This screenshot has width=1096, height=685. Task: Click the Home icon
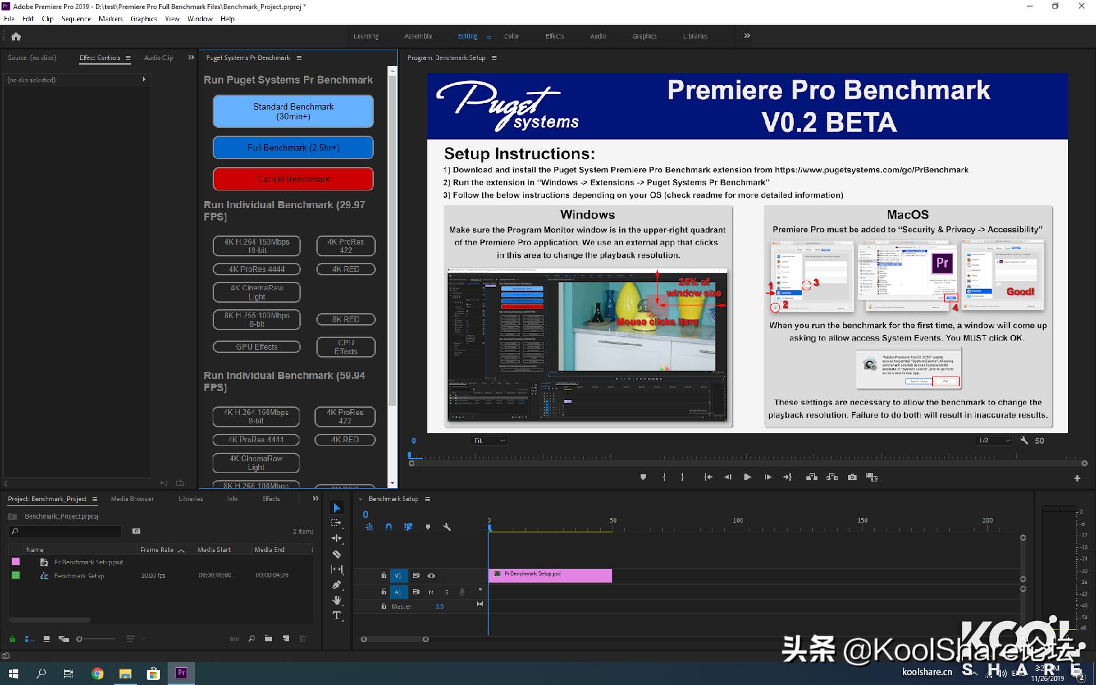click(x=16, y=37)
